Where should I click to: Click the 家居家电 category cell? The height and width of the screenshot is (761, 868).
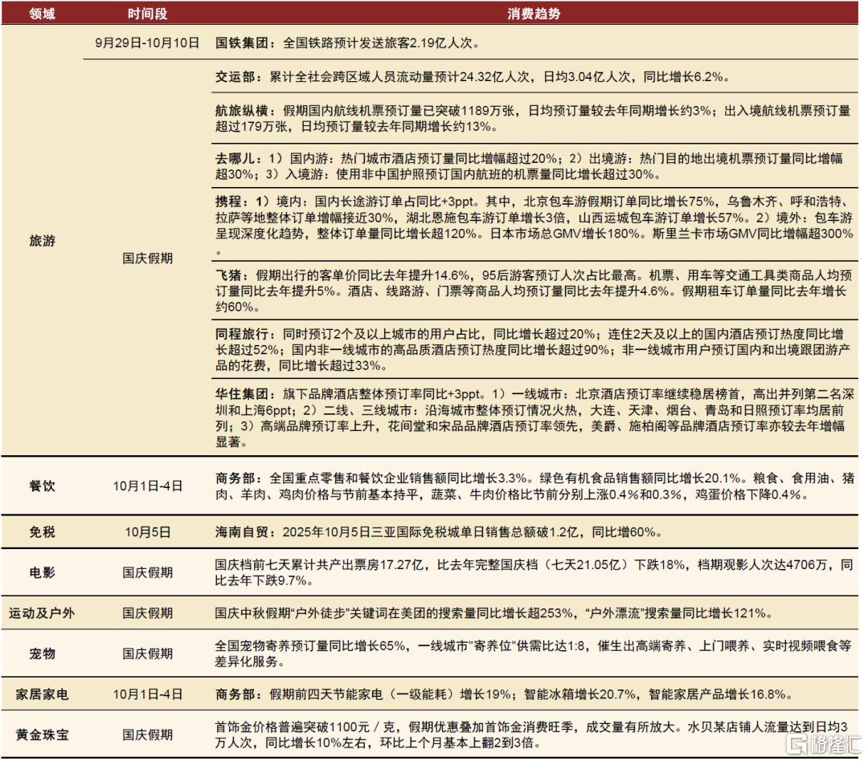43,694
